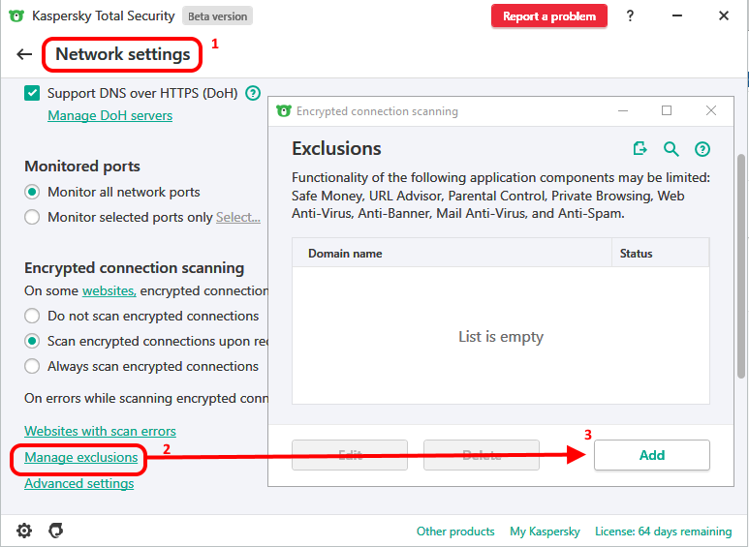749x547 pixels.
Task: Click the Monitored ports heading
Action: pyautogui.click(x=82, y=167)
